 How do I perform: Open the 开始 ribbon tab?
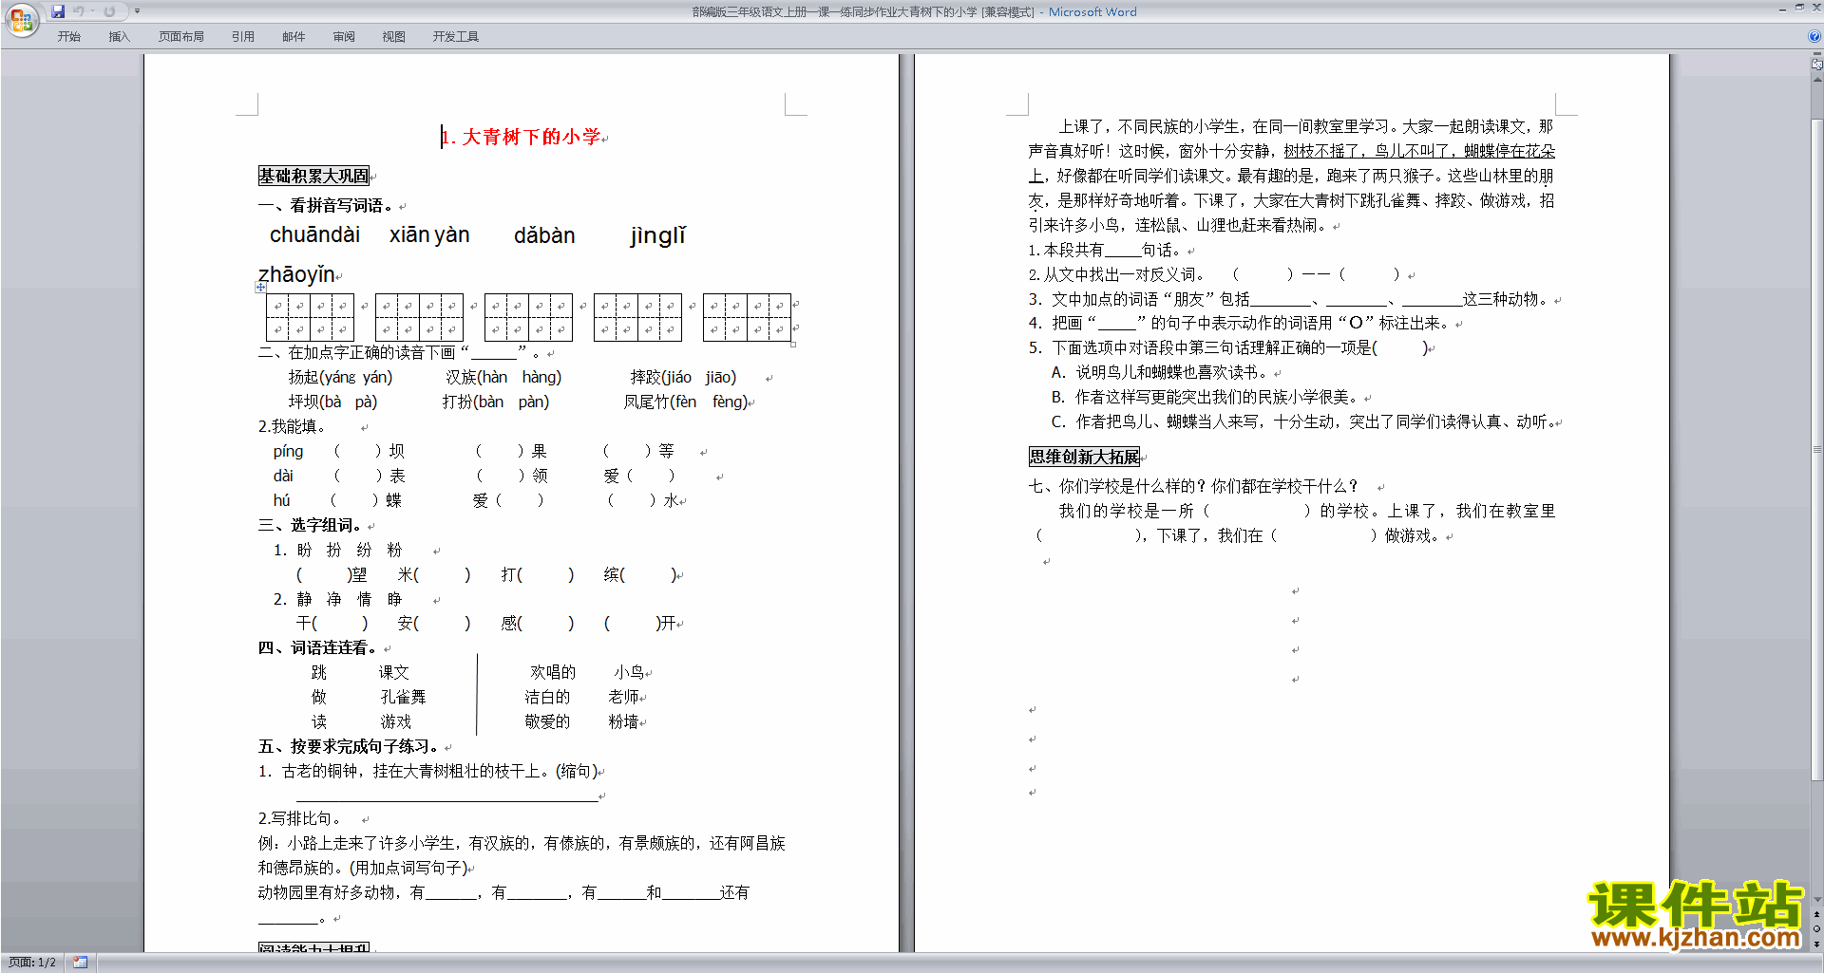click(68, 36)
